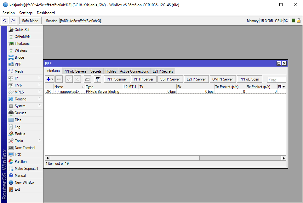Viewport: 303px width, 203px height.
Task: Click the undo arrow icon
Action: click(x=4, y=20)
